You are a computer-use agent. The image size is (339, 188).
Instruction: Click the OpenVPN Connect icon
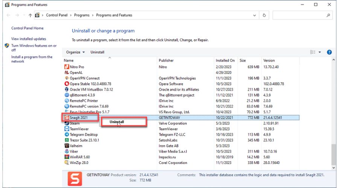[67, 78]
